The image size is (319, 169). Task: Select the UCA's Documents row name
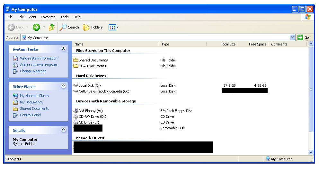(x=92, y=66)
